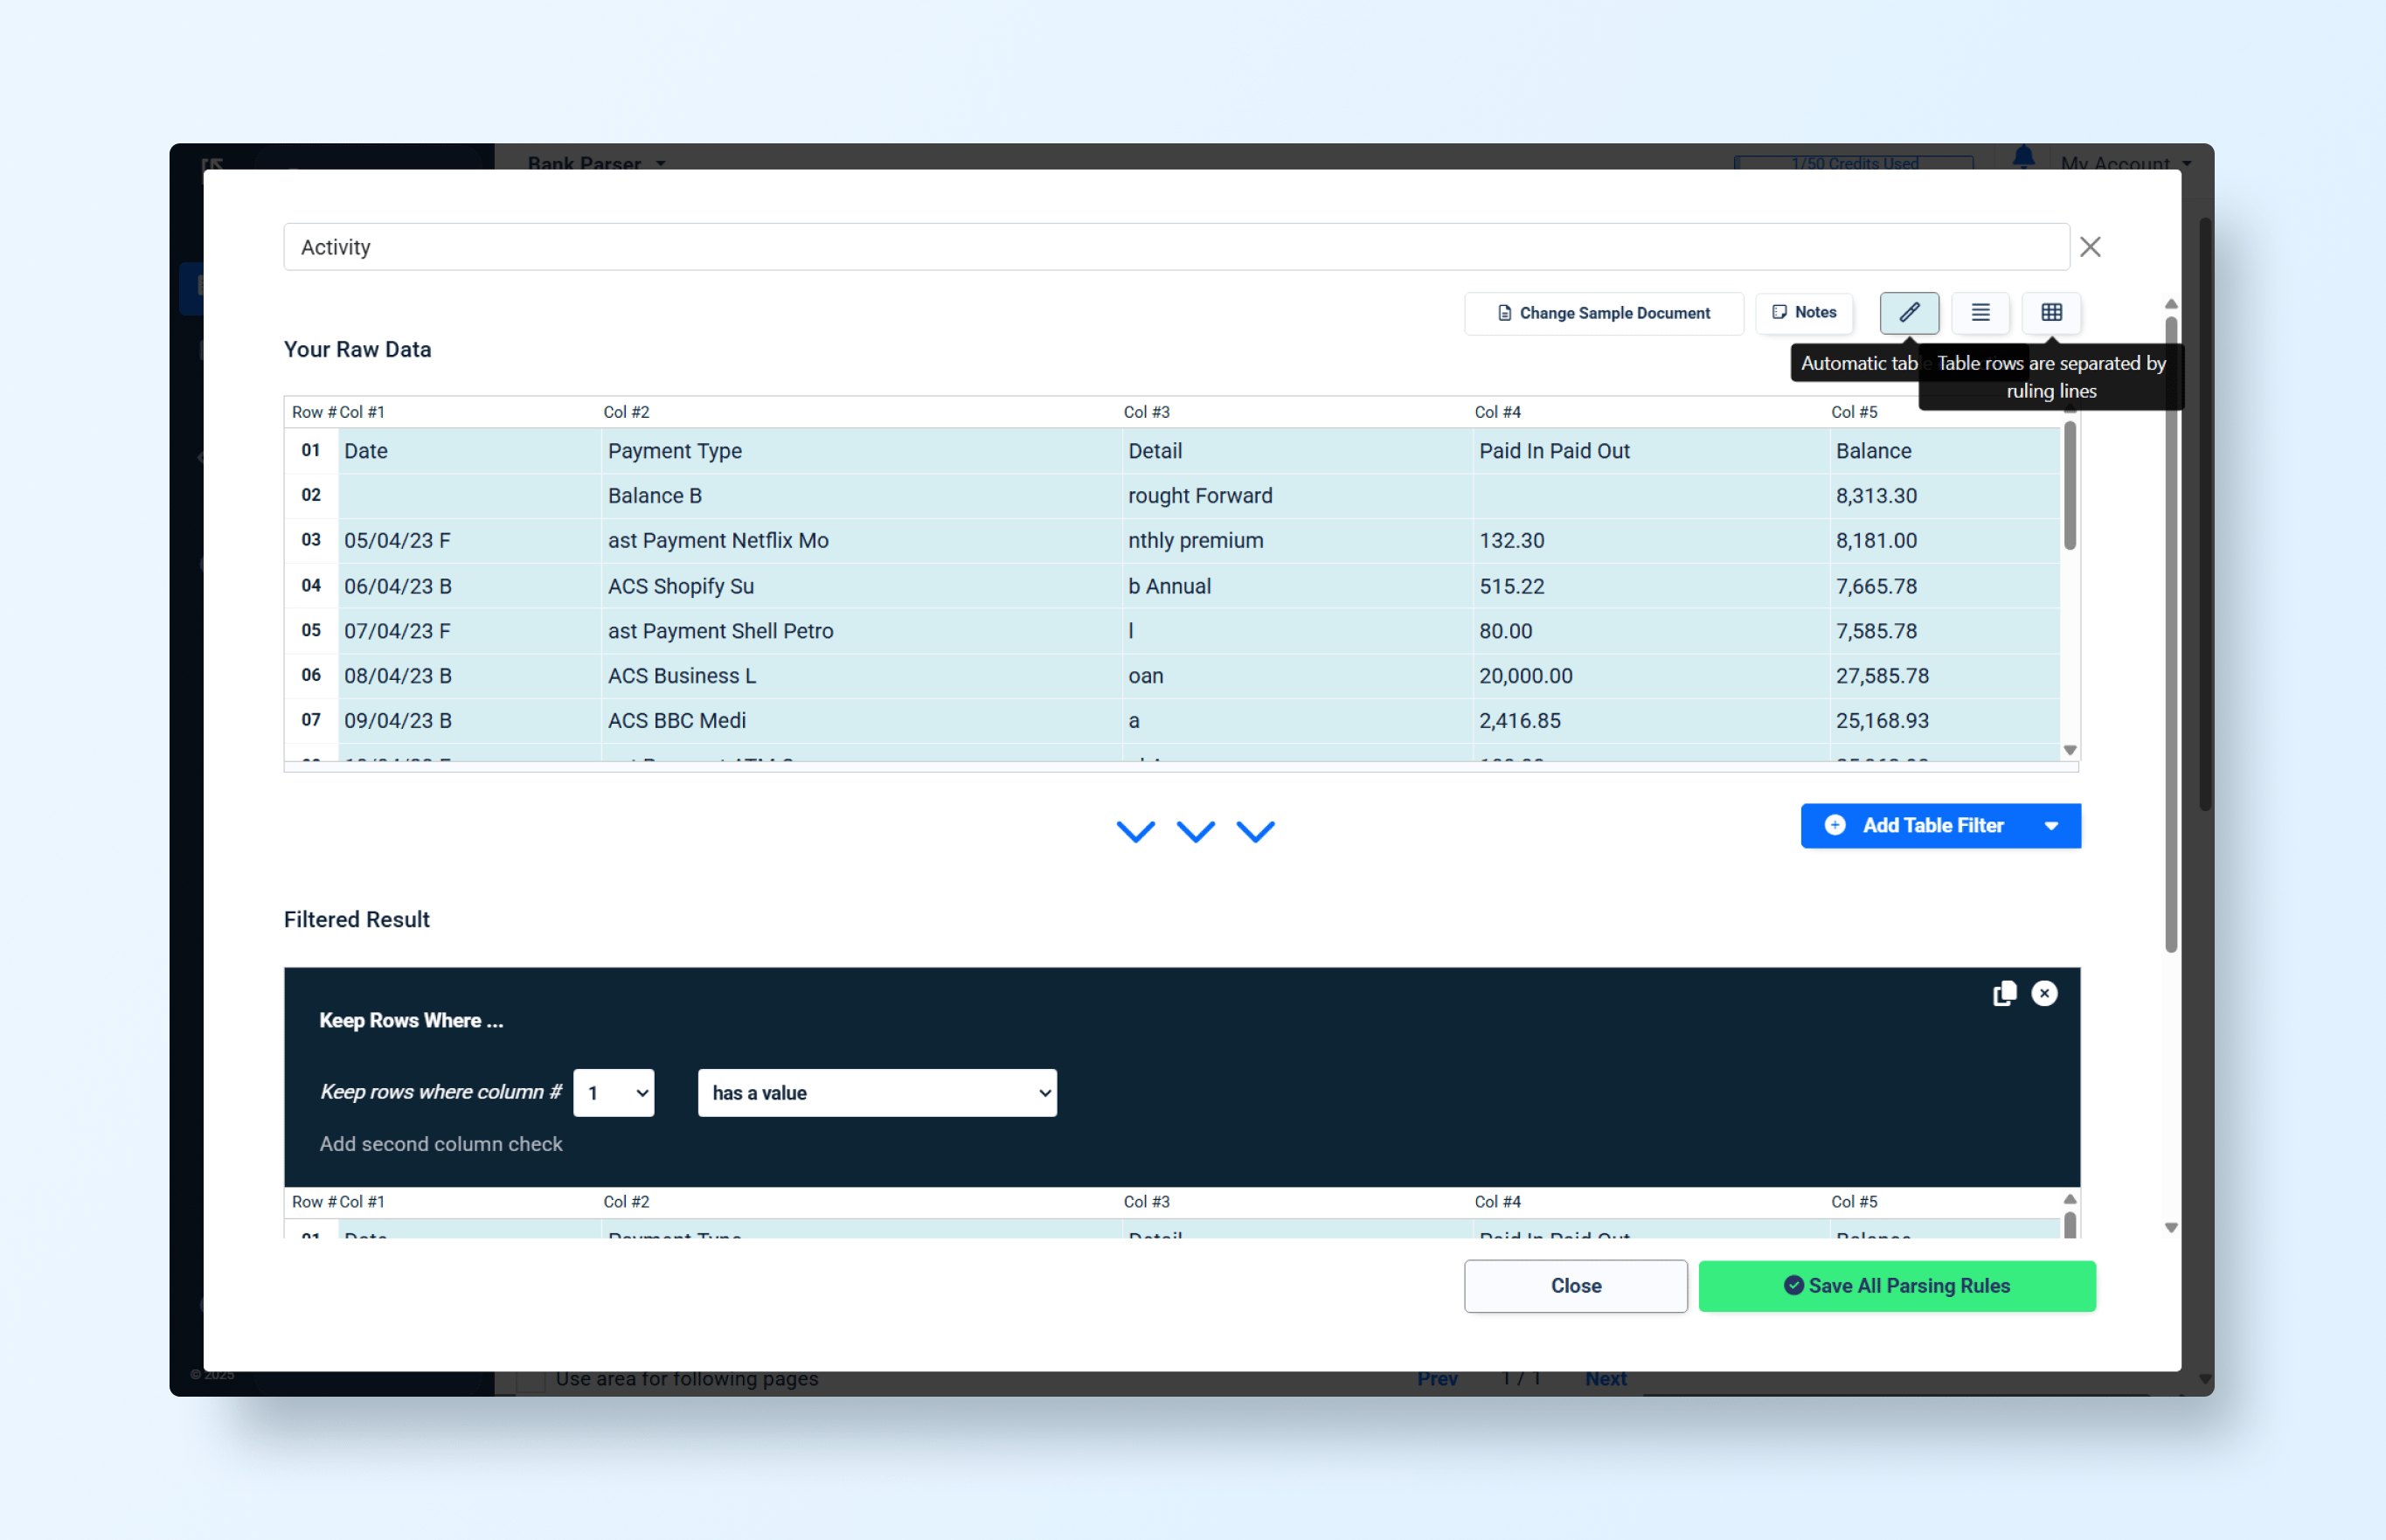Click the raw data table scrollbar

(2069, 485)
